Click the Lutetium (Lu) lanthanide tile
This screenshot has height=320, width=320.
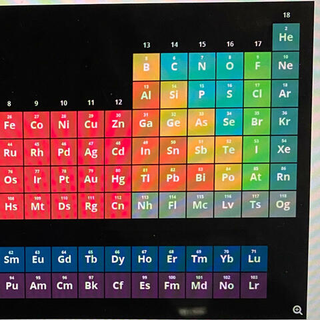pyautogui.click(x=254, y=259)
